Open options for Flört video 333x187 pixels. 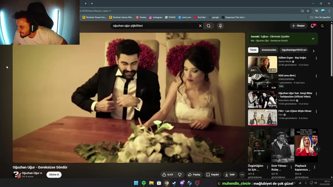click(x=316, y=111)
